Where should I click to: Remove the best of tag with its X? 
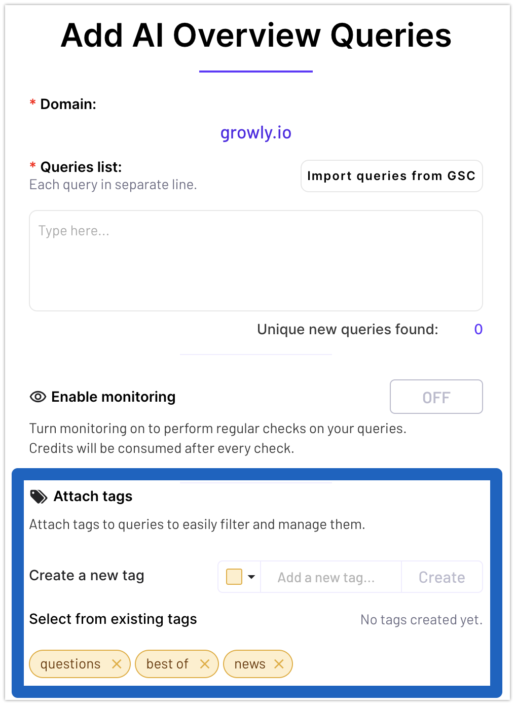[205, 664]
